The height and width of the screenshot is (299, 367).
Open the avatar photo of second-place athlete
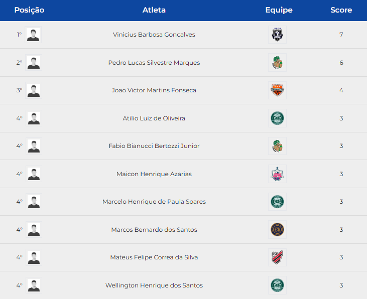pos(34,63)
